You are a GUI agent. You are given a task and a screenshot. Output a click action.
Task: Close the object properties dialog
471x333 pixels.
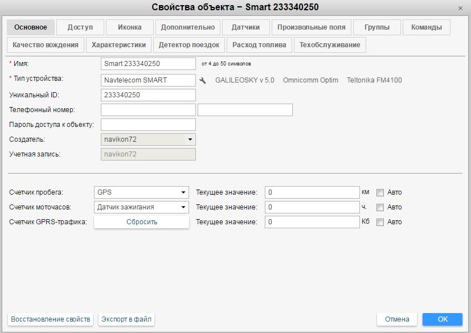pyautogui.click(x=460, y=8)
